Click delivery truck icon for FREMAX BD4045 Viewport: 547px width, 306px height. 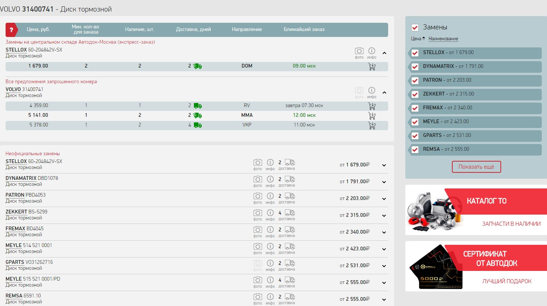tap(290, 229)
